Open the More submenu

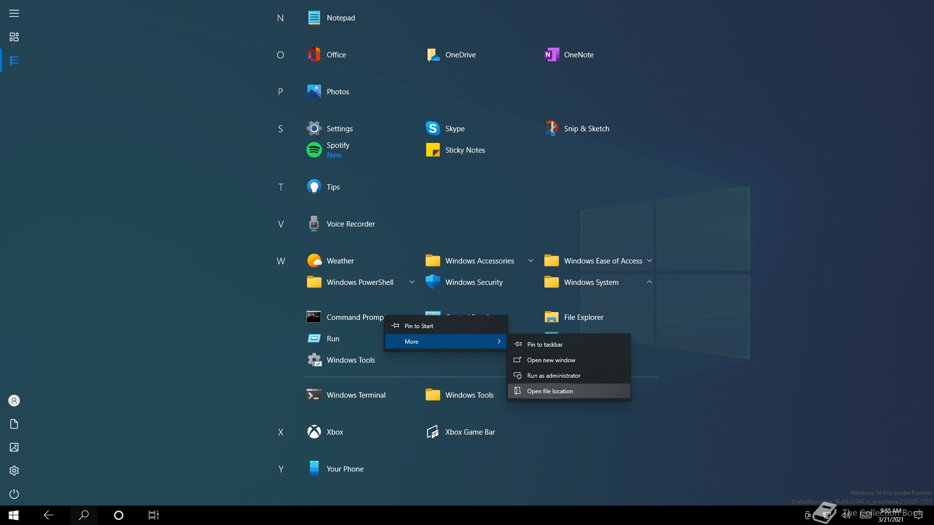446,342
